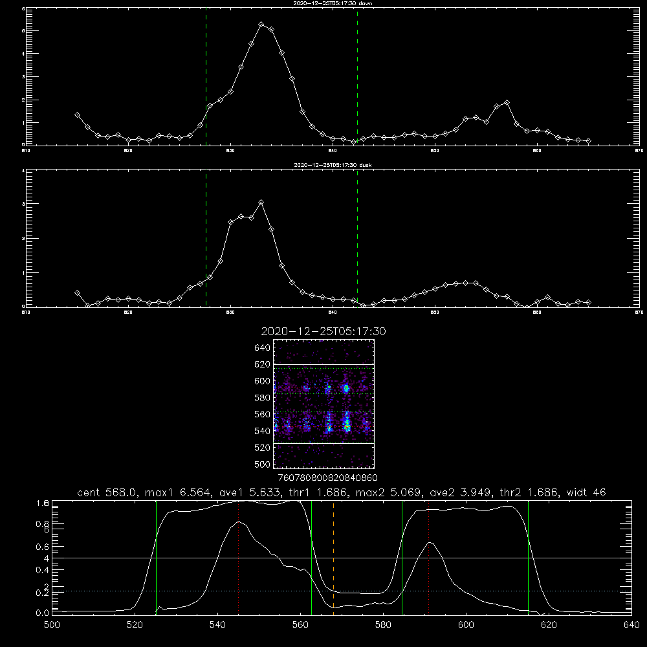Click heatmap y-axis label 600

(263, 381)
